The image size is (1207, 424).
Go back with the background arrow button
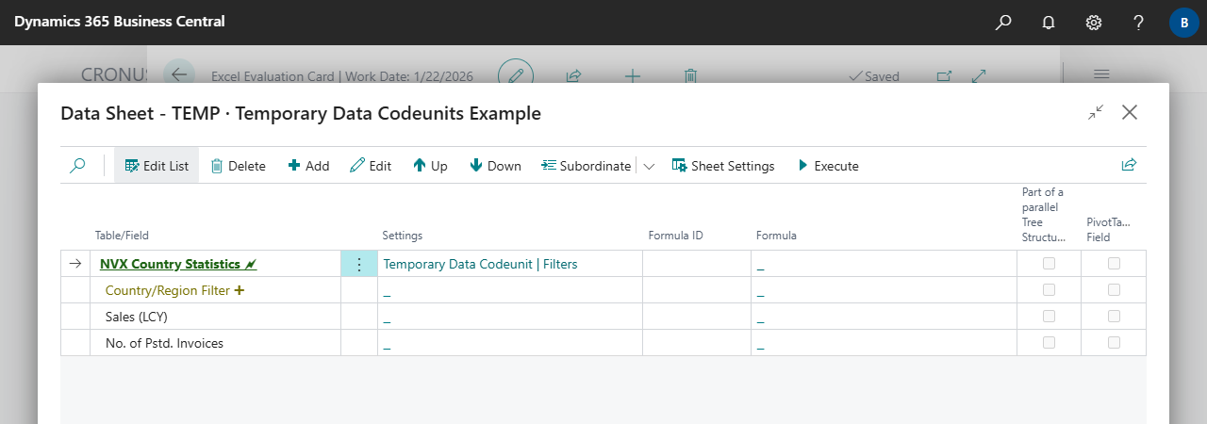click(179, 75)
